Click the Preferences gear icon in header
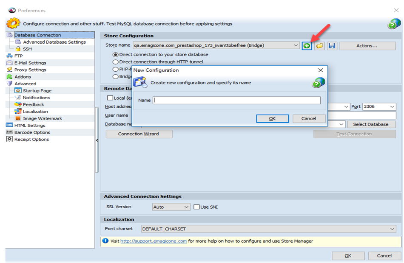Image resolution: width=404 pixels, height=263 pixels. coord(13,23)
